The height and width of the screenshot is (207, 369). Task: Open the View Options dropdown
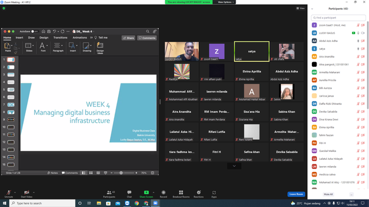click(x=225, y=2)
